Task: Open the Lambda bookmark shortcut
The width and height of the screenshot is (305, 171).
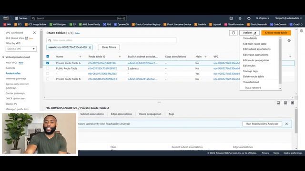Action: point(200,24)
